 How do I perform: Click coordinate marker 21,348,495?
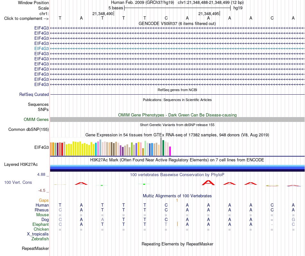209,13
